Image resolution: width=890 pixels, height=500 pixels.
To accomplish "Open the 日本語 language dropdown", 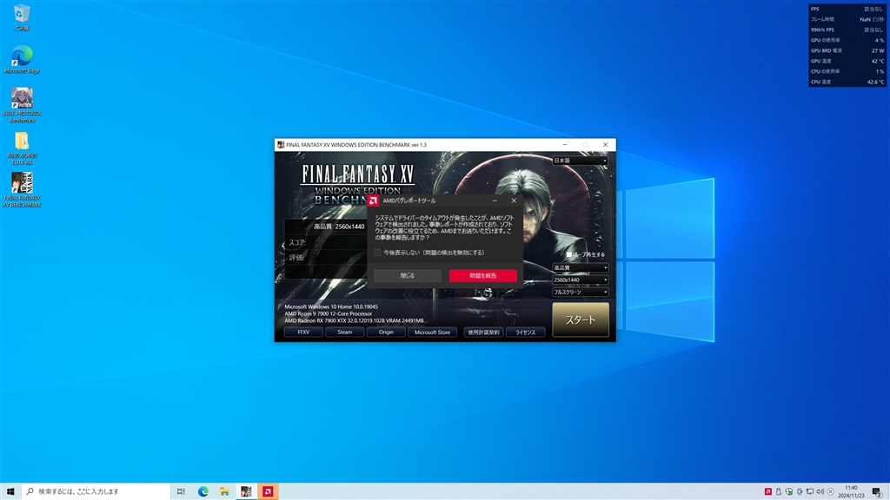I will point(580,161).
